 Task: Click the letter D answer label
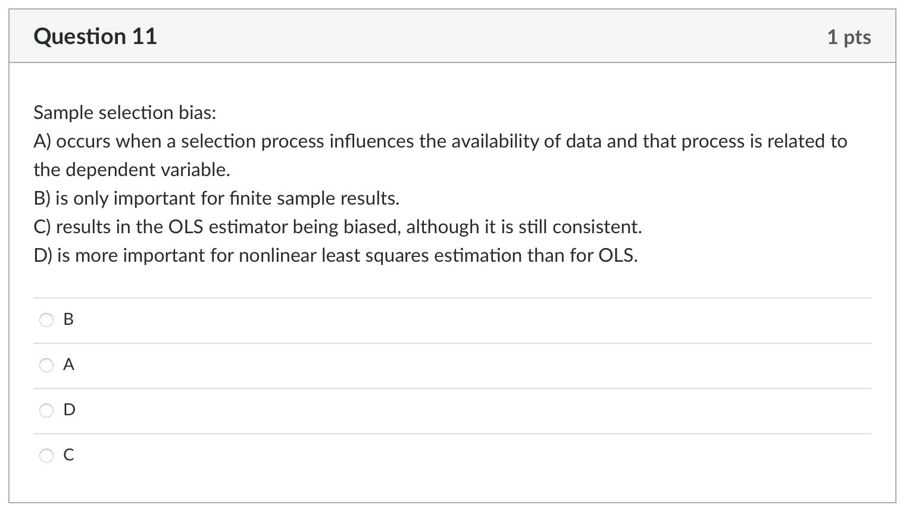point(69,410)
